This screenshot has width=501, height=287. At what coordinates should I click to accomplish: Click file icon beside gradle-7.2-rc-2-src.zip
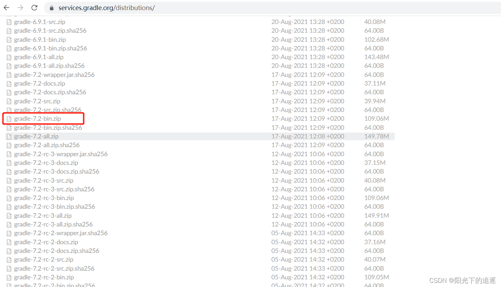pyautogui.click(x=9, y=260)
